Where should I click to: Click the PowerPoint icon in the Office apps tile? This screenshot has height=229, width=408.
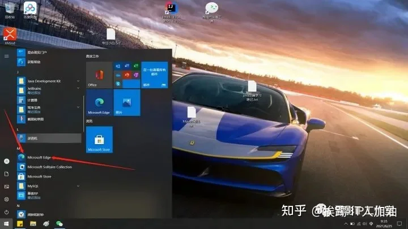pyautogui.click(x=127, y=75)
